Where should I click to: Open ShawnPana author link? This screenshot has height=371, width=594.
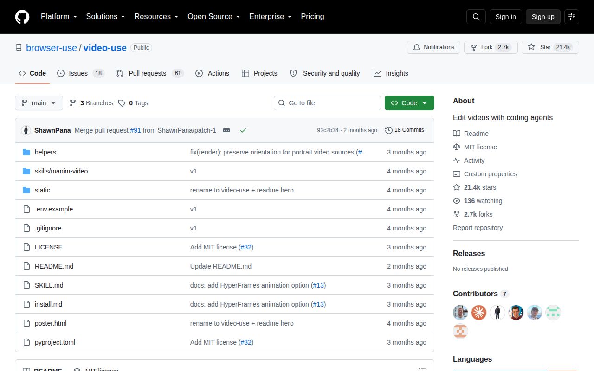52,130
